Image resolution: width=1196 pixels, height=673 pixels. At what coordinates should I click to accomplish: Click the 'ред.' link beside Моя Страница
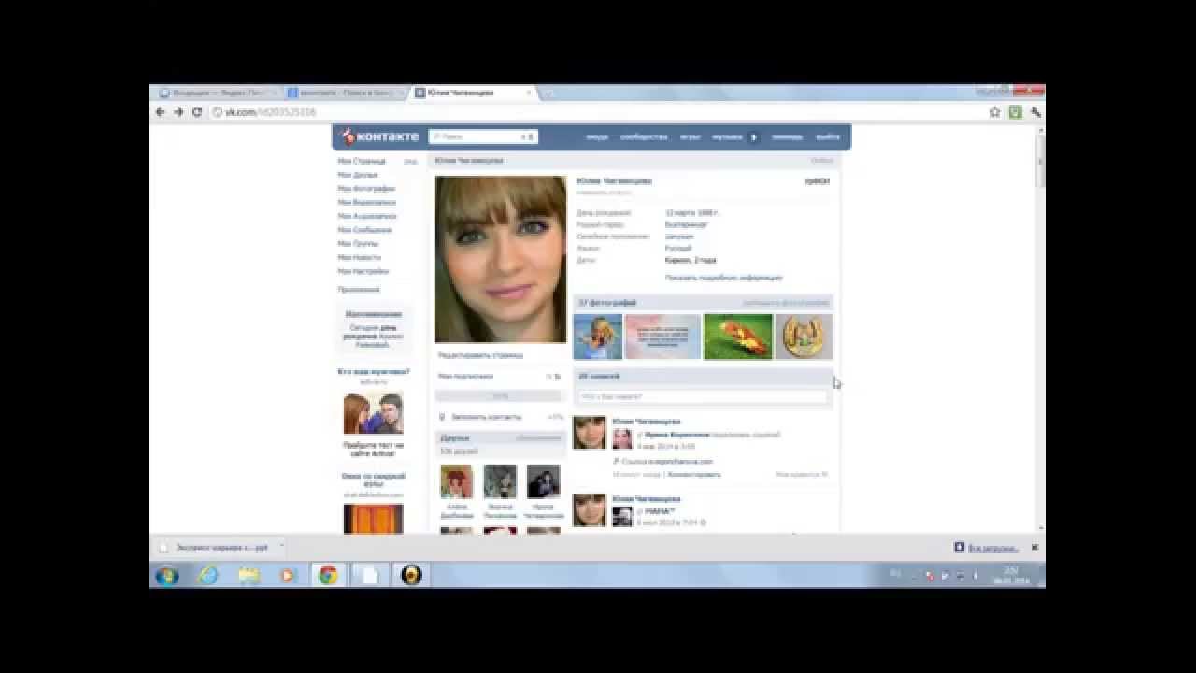pyautogui.click(x=410, y=161)
